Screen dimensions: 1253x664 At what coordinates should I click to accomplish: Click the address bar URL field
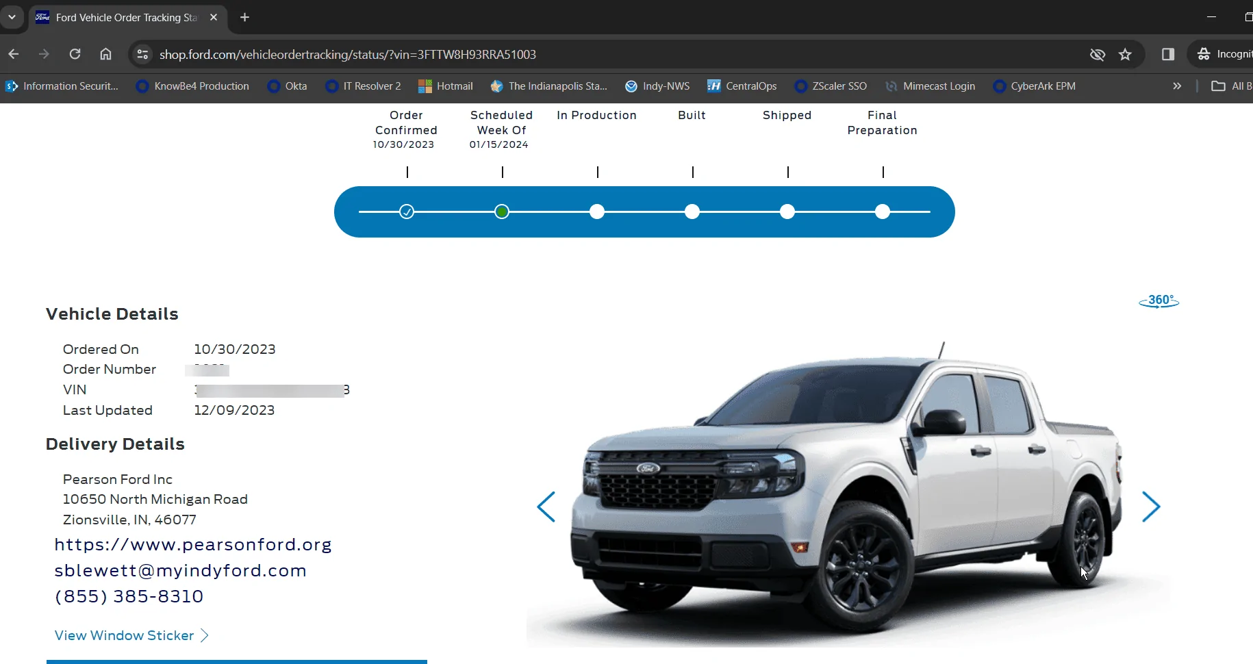(616, 54)
